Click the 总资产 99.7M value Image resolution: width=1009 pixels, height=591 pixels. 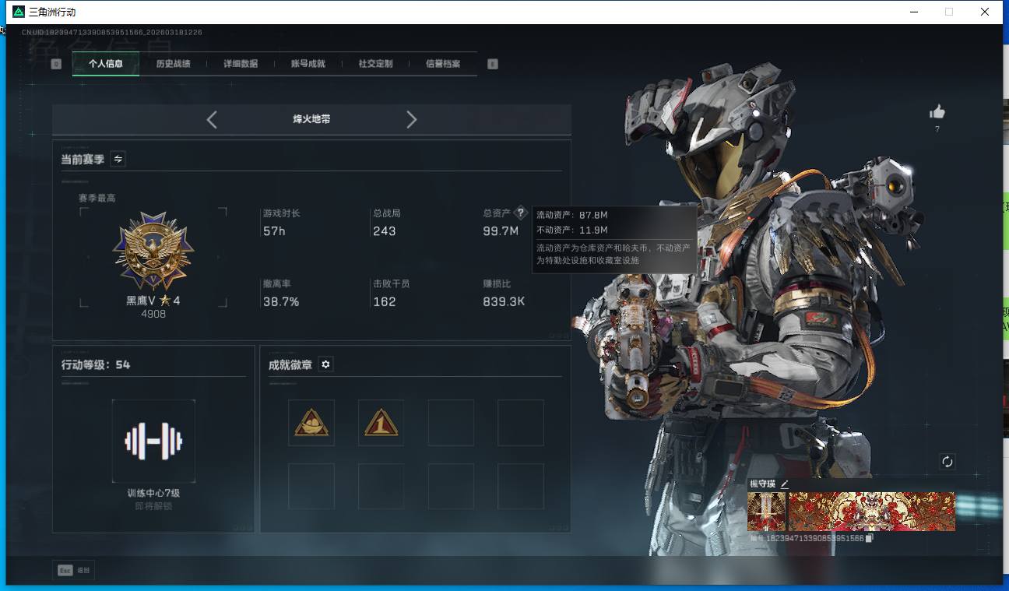pos(501,231)
